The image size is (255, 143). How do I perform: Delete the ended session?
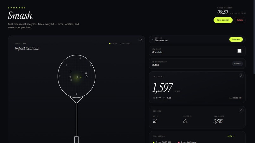click(x=240, y=20)
